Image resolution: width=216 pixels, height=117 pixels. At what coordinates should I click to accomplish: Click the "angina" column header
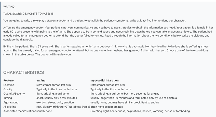click(41, 81)
